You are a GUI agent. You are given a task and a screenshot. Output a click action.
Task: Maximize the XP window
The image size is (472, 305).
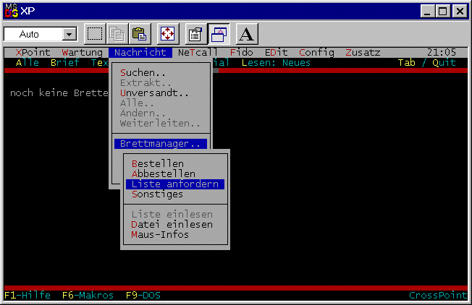[442, 12]
